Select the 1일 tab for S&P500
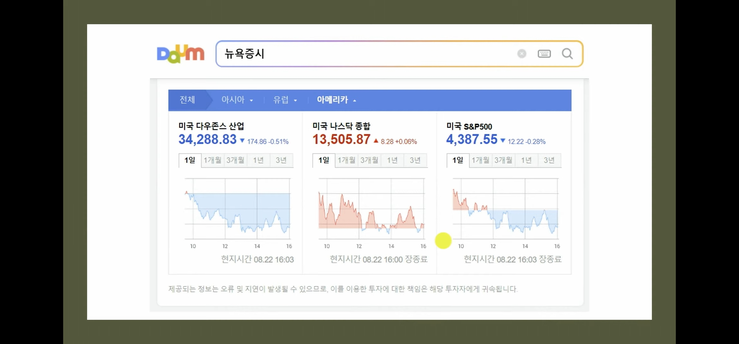 point(458,160)
